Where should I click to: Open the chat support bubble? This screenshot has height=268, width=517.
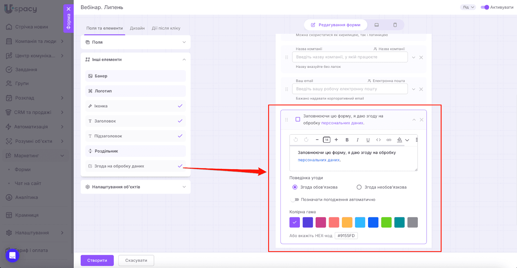tap(12, 256)
